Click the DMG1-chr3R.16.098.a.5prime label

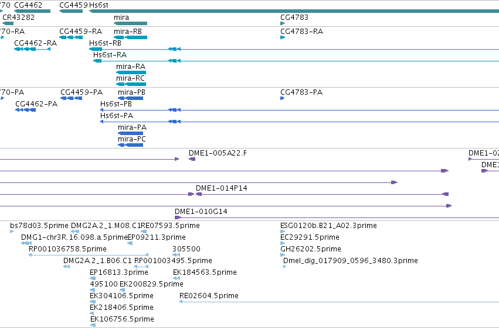click(74, 237)
